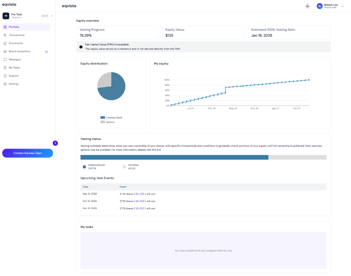Click the PR company logo badge
The image size is (351, 276).
tap(6, 16)
